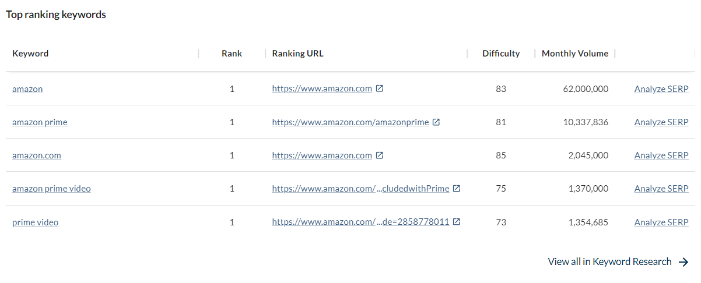Open external icon beside de=2858778011 URL

[x=457, y=222]
